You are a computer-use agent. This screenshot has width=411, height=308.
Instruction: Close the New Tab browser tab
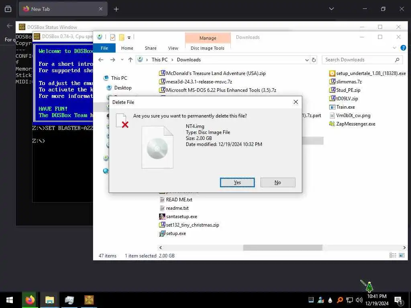(x=101, y=9)
